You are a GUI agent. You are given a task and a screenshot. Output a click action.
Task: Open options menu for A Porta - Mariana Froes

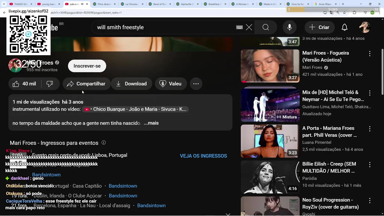370,129
